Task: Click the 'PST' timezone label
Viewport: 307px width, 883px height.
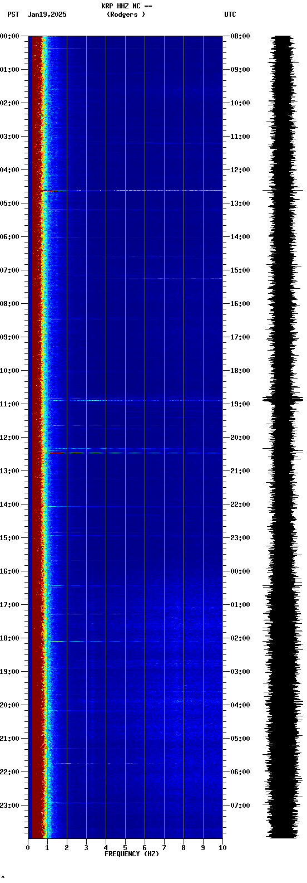Action: [x=13, y=14]
